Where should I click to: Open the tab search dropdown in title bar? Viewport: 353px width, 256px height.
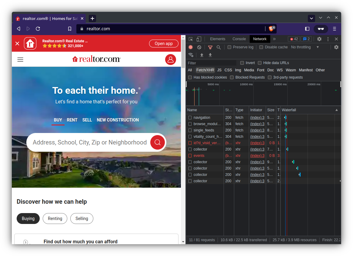tap(311, 18)
